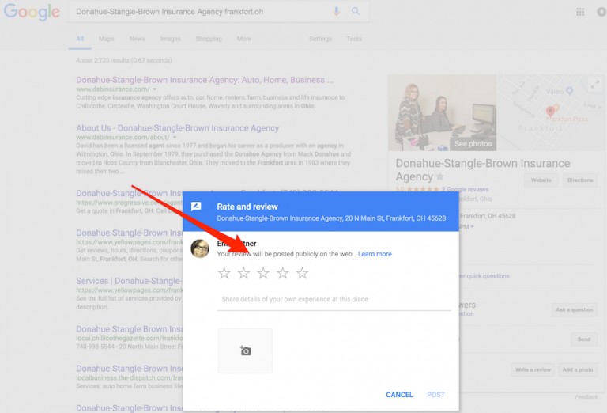Viewport: 607px width, 413px height.
Task: Select the second rating star
Action: coord(243,274)
